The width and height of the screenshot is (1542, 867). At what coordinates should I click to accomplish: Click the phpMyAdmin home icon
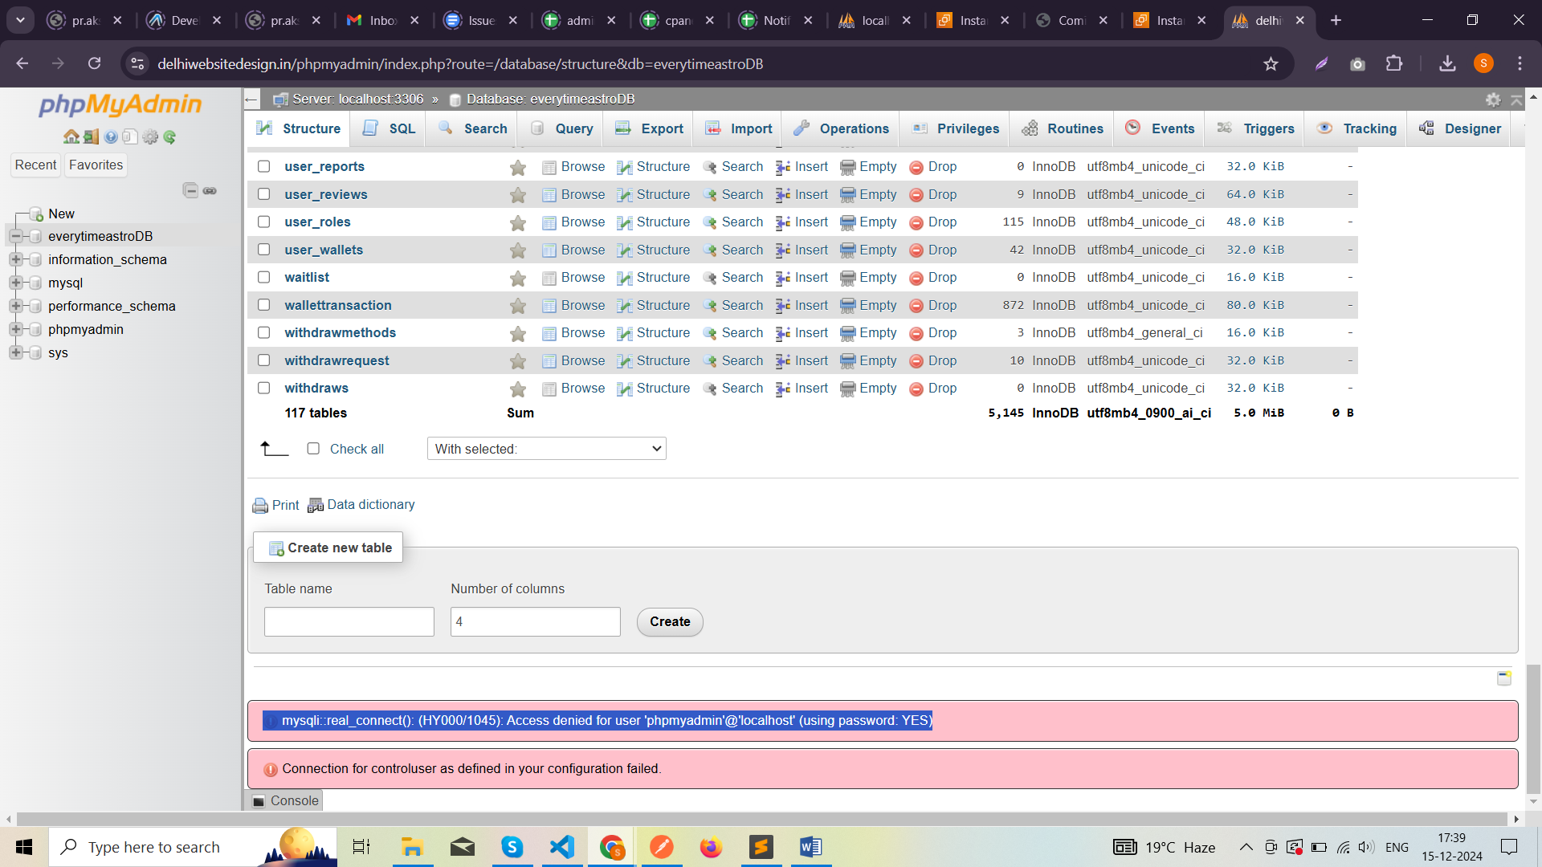point(71,137)
